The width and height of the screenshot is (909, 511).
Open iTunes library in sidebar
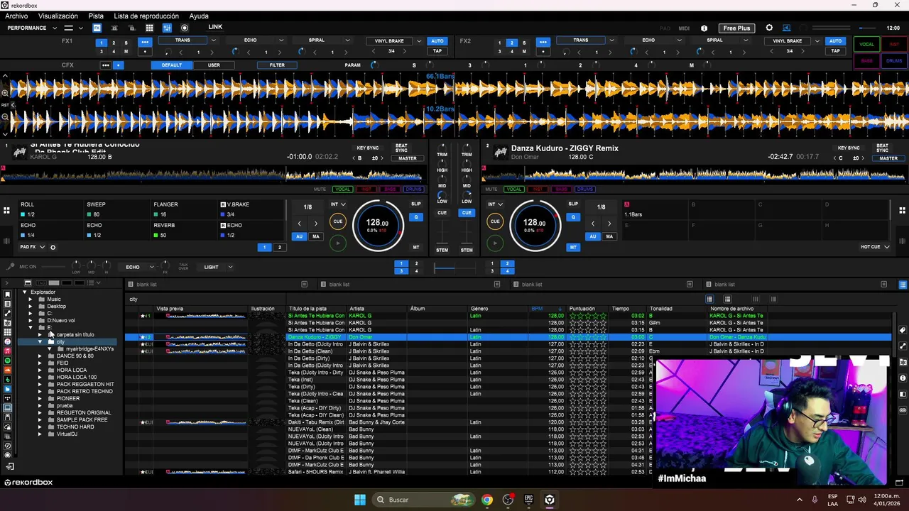pyautogui.click(x=8, y=341)
